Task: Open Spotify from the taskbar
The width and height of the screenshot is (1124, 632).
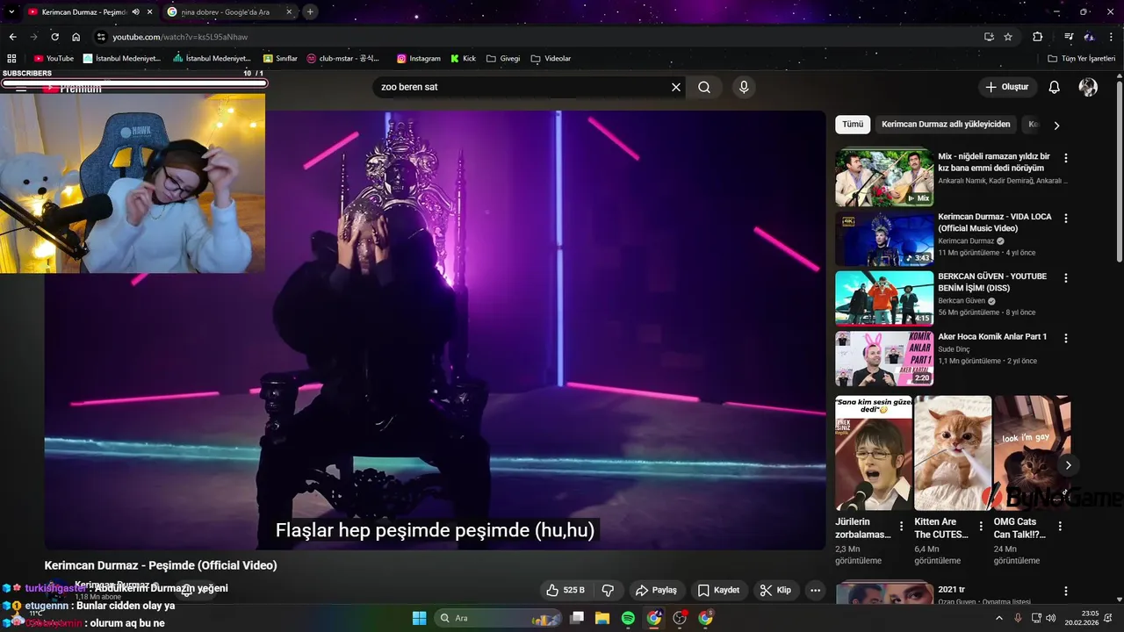Action: (628, 618)
